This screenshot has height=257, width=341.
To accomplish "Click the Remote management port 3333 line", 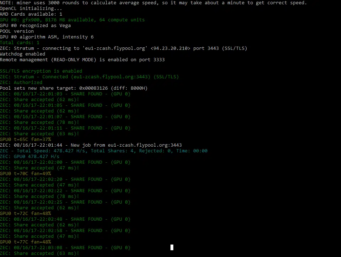I will pos(82,59).
